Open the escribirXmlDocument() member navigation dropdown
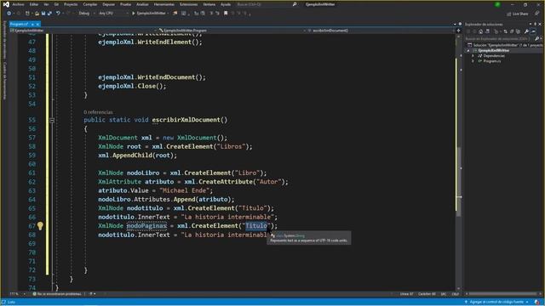 click(381, 31)
